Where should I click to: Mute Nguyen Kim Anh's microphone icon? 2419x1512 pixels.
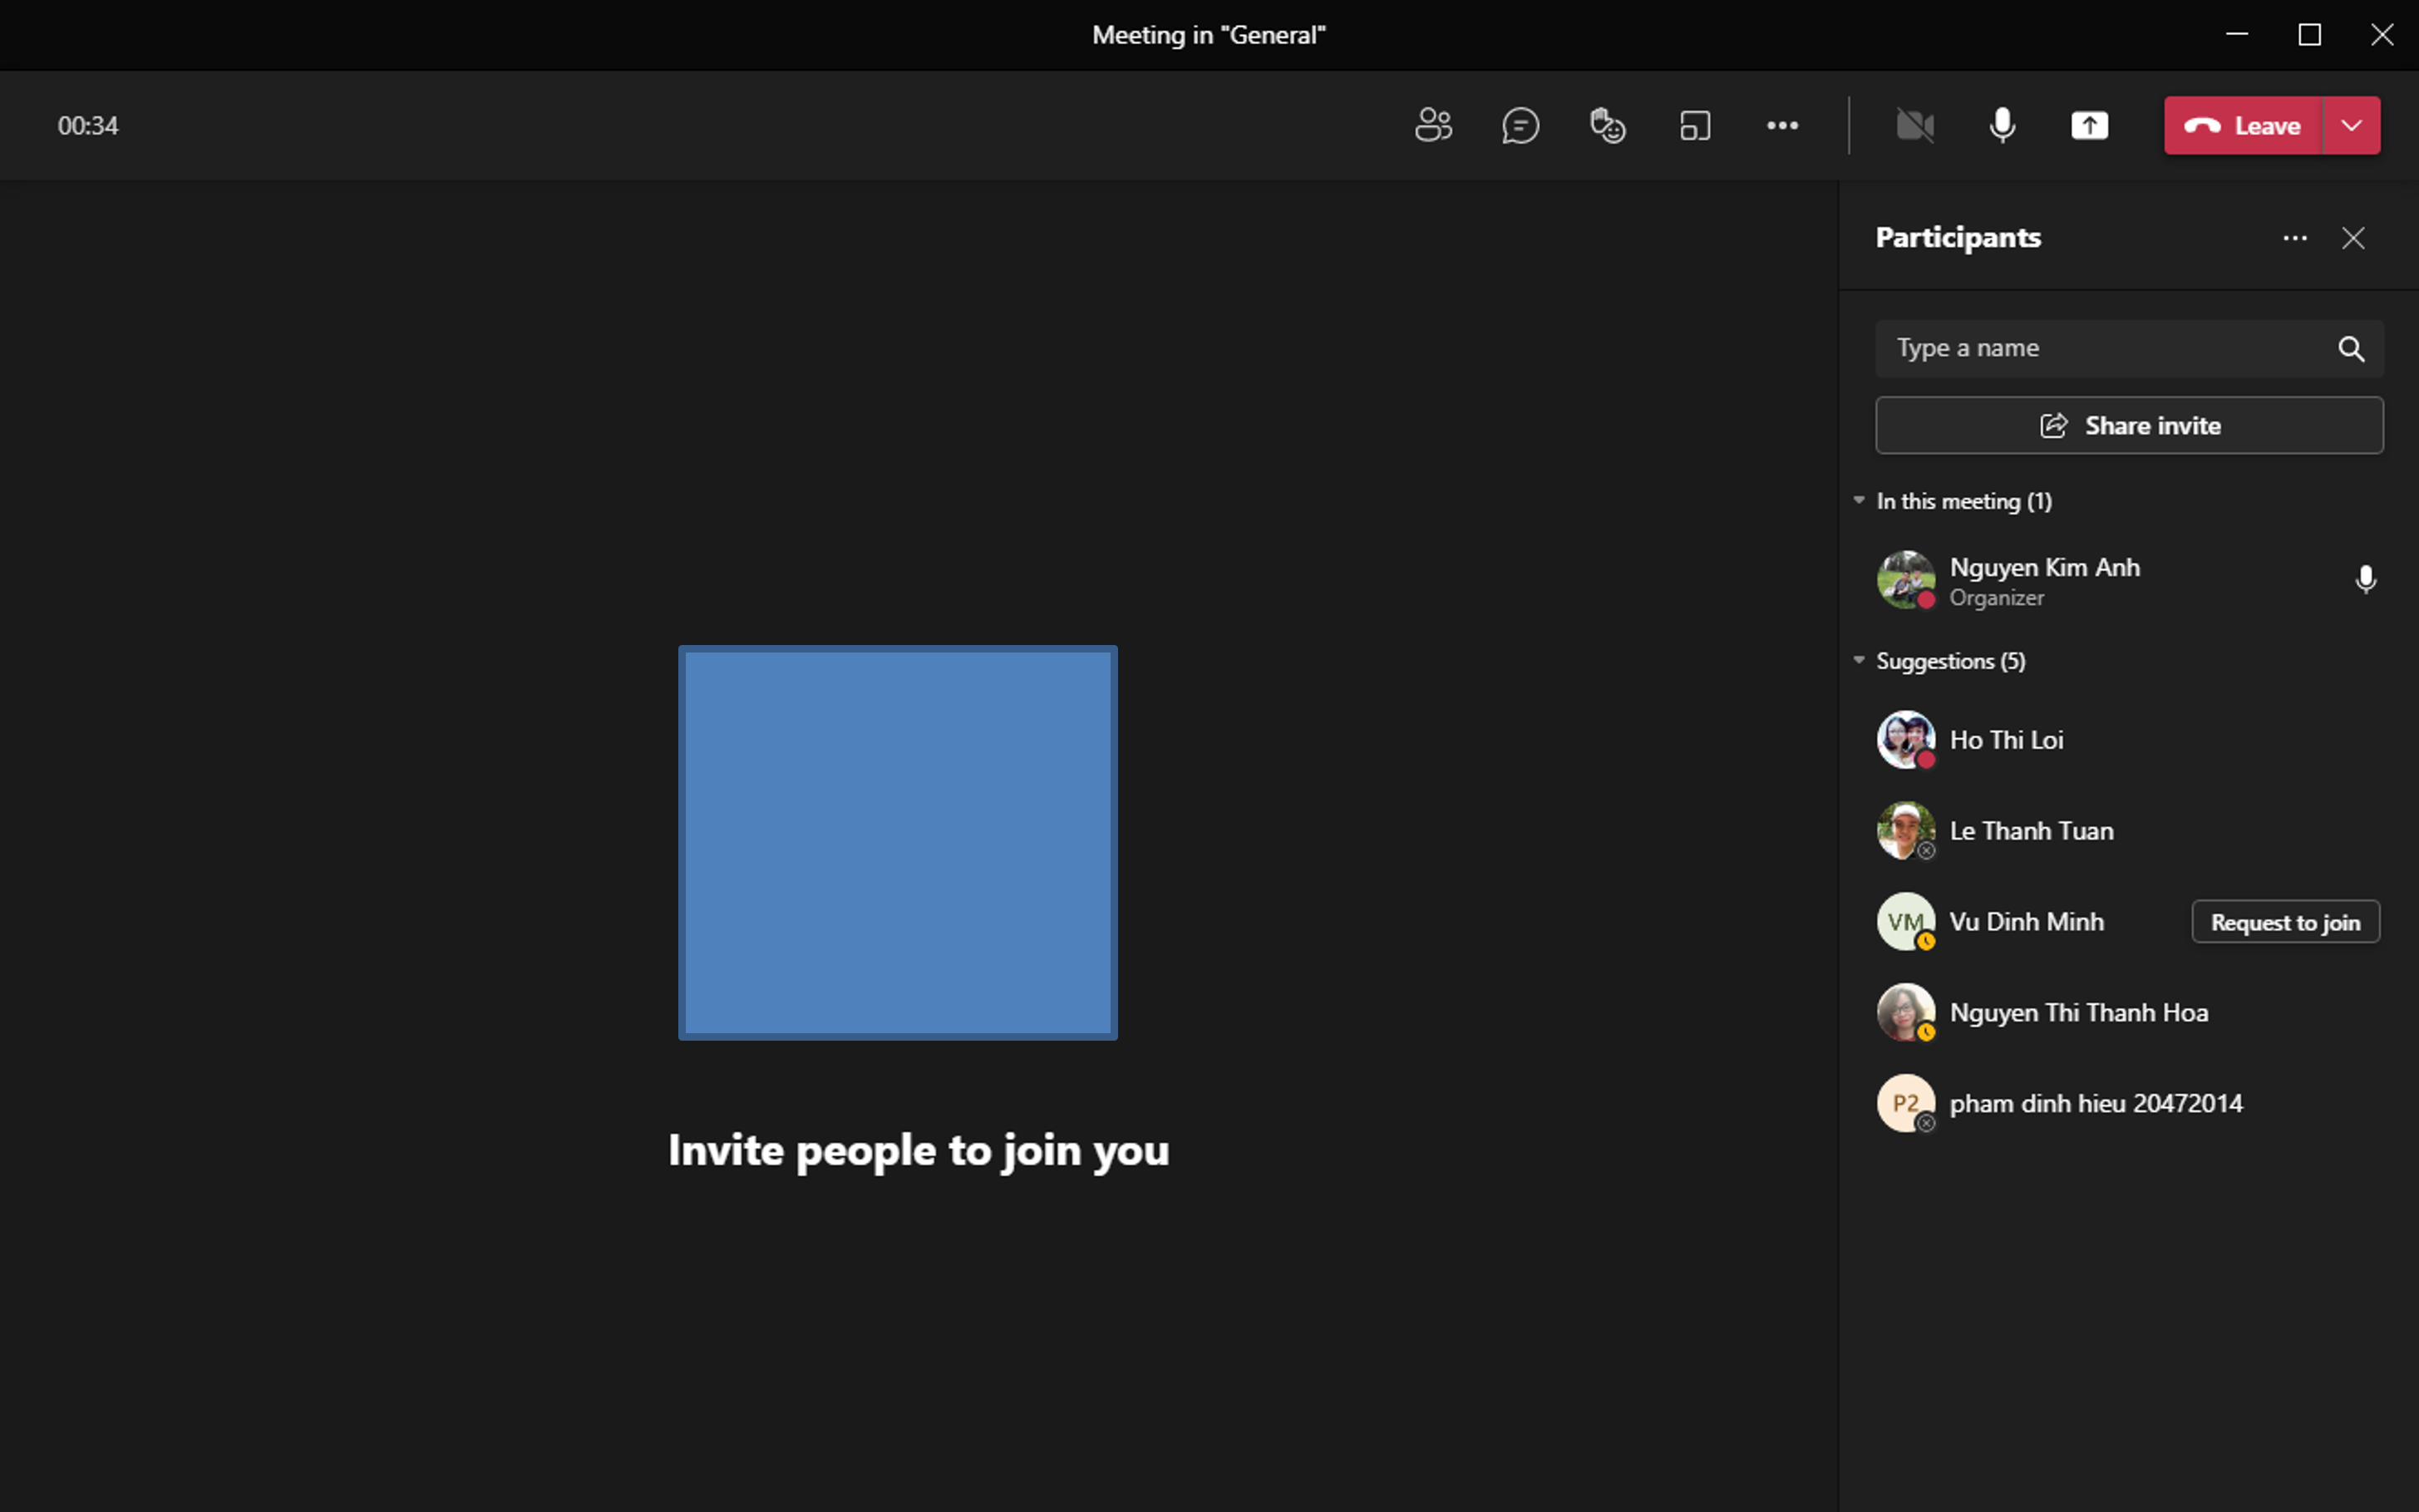point(2365,579)
